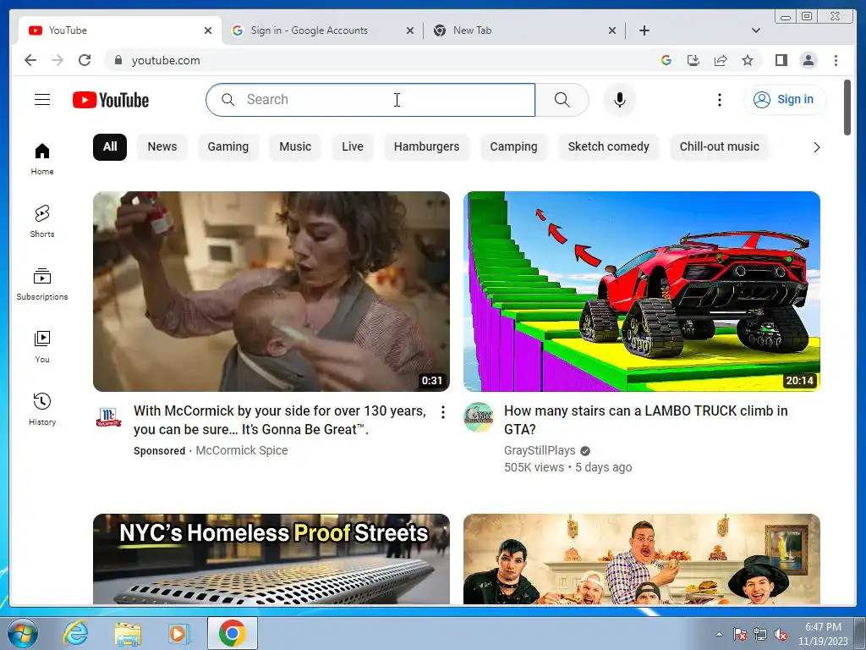866x650 pixels.
Task: Launch Internet Explorer from the taskbar
Action: click(x=75, y=633)
